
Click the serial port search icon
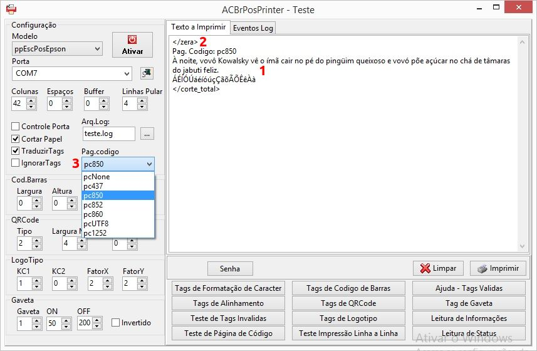tap(147, 73)
